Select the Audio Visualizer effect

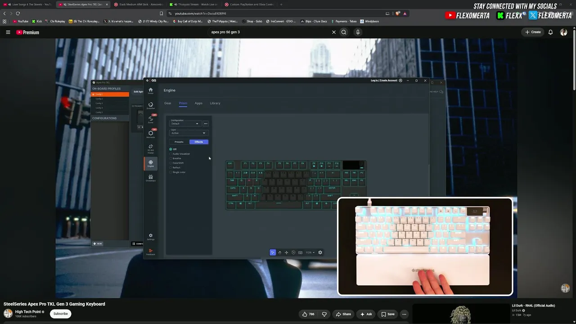[x=180, y=154]
